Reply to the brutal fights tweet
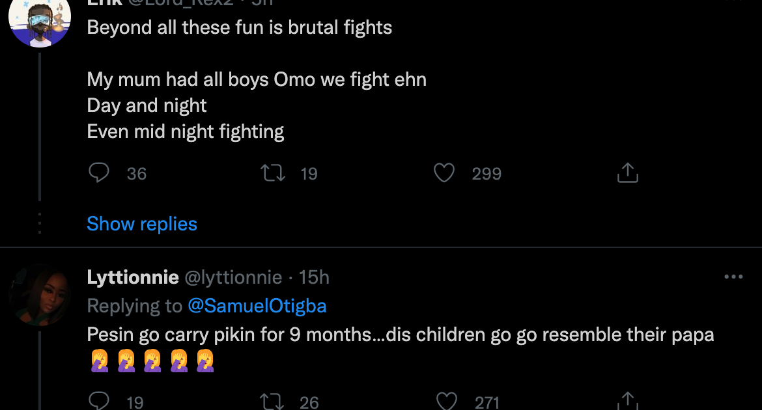762x410 pixels. pyautogui.click(x=98, y=173)
